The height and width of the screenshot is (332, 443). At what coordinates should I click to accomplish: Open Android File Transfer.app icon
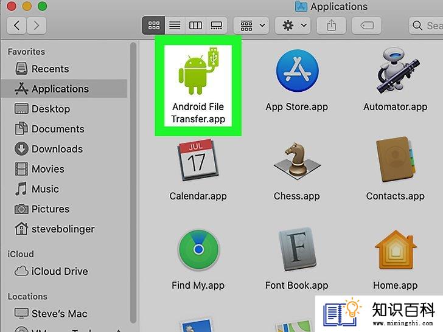coord(198,71)
